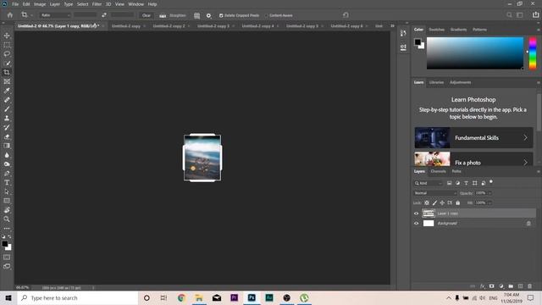The image size is (542, 305).
Task: Open the Fill slider dropdown arrow
Action: point(489,203)
